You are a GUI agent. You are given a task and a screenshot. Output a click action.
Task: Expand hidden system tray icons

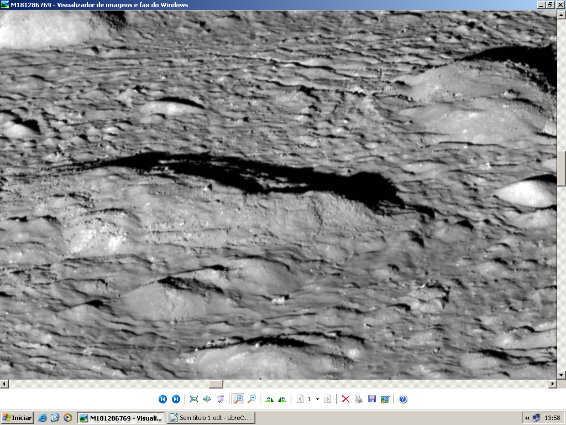527,418
